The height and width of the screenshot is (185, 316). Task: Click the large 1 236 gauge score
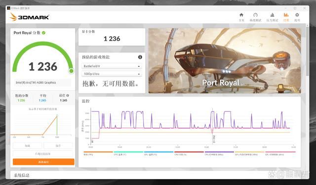click(43, 67)
